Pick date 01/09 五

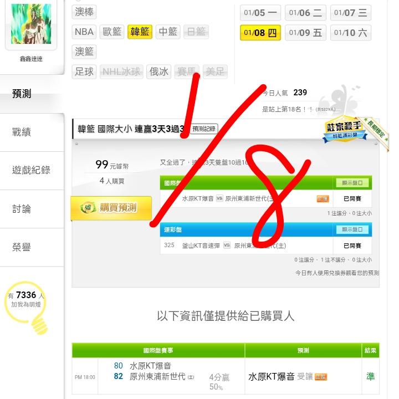pyautogui.click(x=305, y=33)
